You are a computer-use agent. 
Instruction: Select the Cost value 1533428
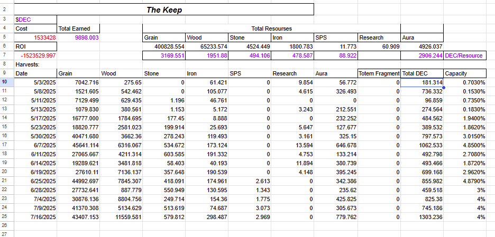tap(35, 37)
